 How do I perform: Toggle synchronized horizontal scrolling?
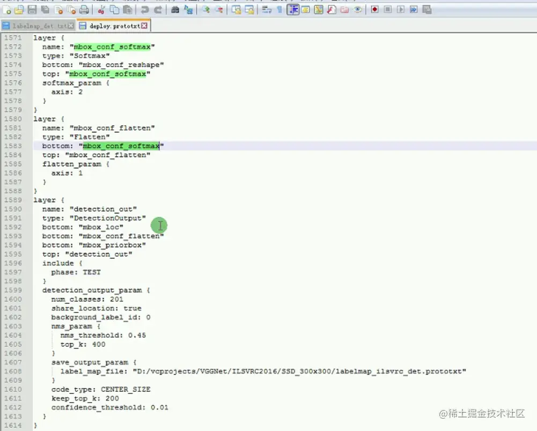click(x=249, y=10)
